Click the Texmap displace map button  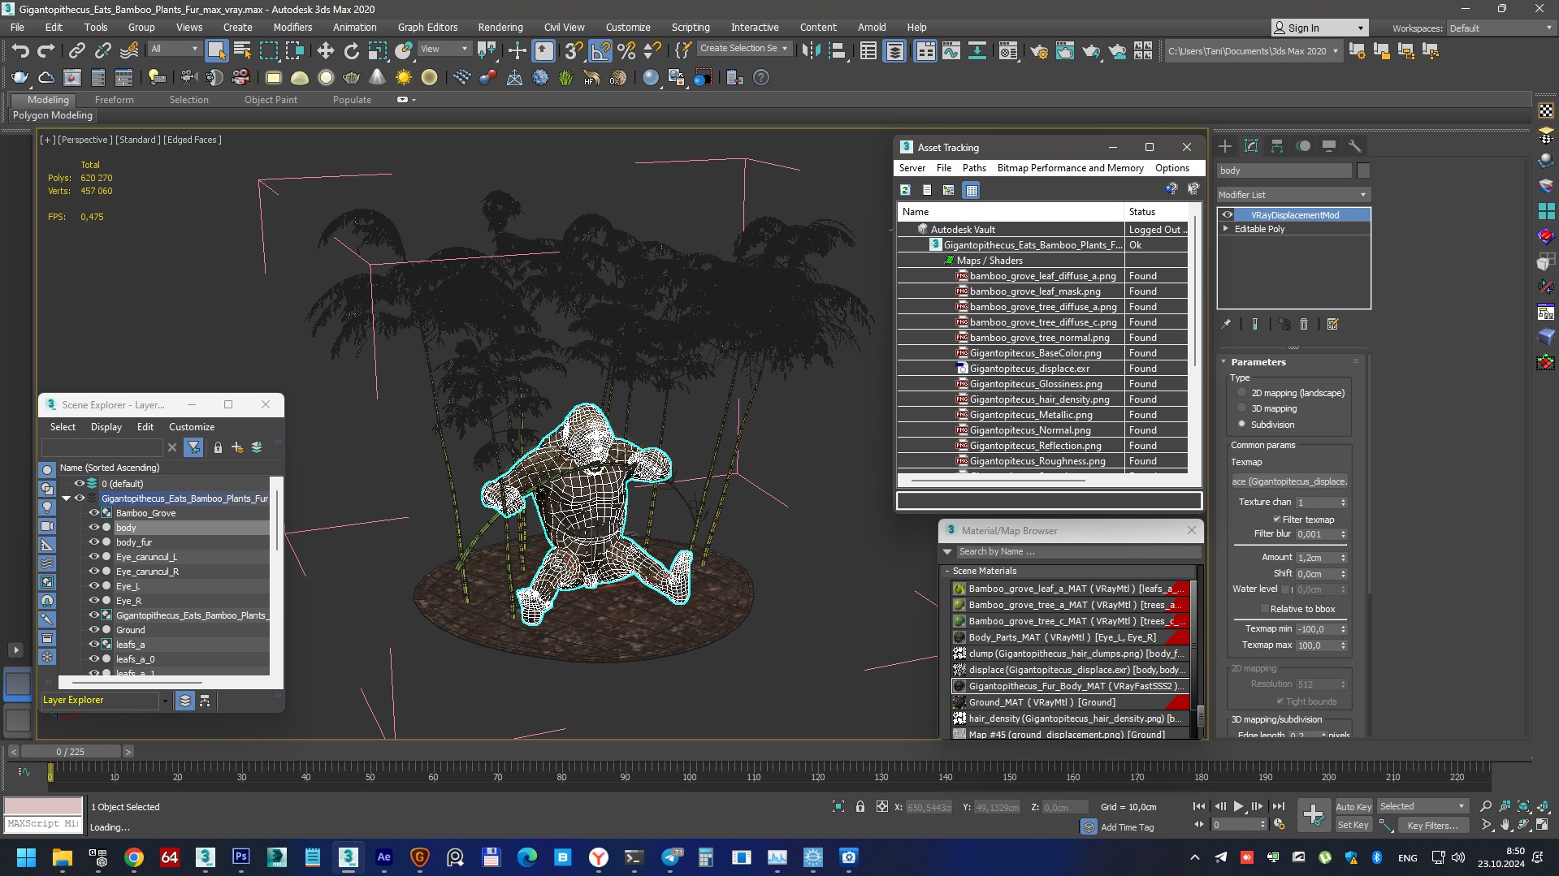pyautogui.click(x=1289, y=481)
